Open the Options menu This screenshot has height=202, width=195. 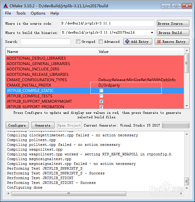tap(38, 13)
